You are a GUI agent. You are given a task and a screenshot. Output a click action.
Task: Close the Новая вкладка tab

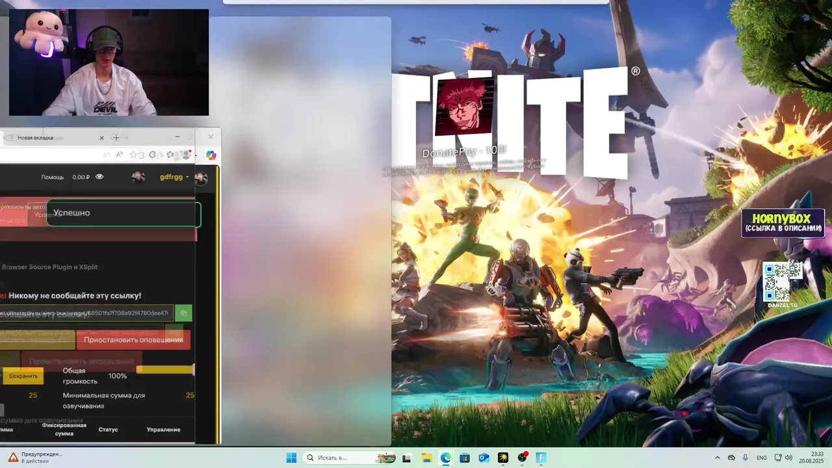pyautogui.click(x=101, y=138)
